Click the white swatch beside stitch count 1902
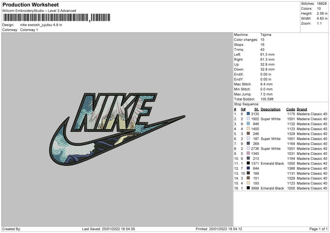330x233 pixels. click(249, 119)
